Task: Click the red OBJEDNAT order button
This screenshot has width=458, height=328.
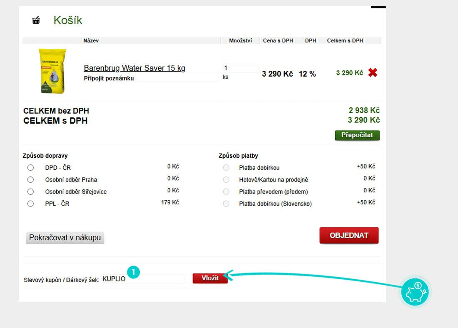Action: tap(349, 236)
